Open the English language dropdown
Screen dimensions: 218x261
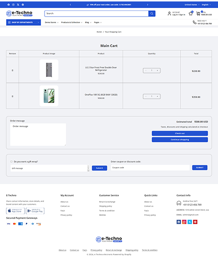click(206, 5)
